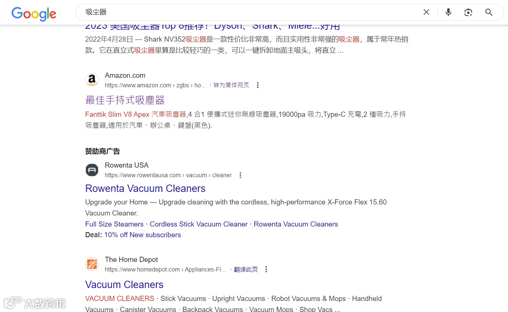
Task: Open the Rowenta Vacuum Cleaners sitelink
Action: [296, 224]
